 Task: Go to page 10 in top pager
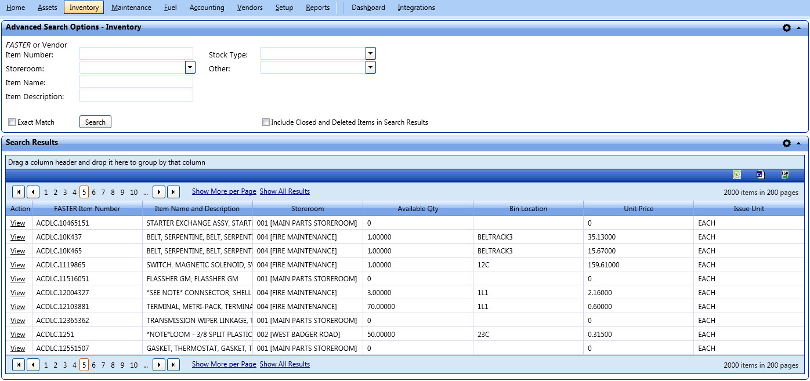(x=134, y=193)
